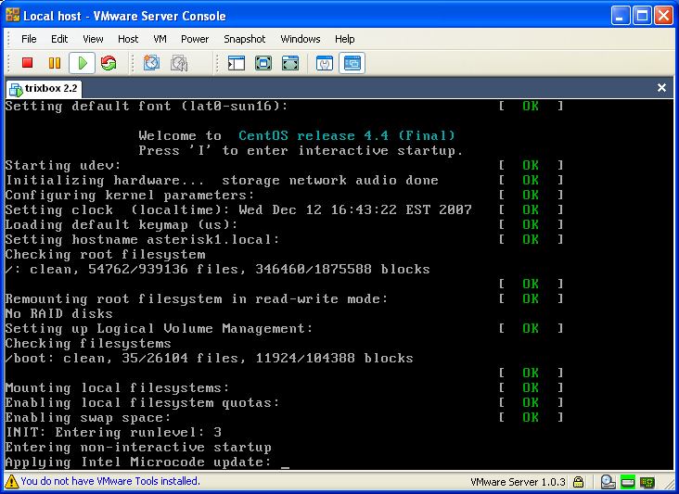Select the trixbox 2.2 tab
679x494 pixels.
tap(44, 89)
